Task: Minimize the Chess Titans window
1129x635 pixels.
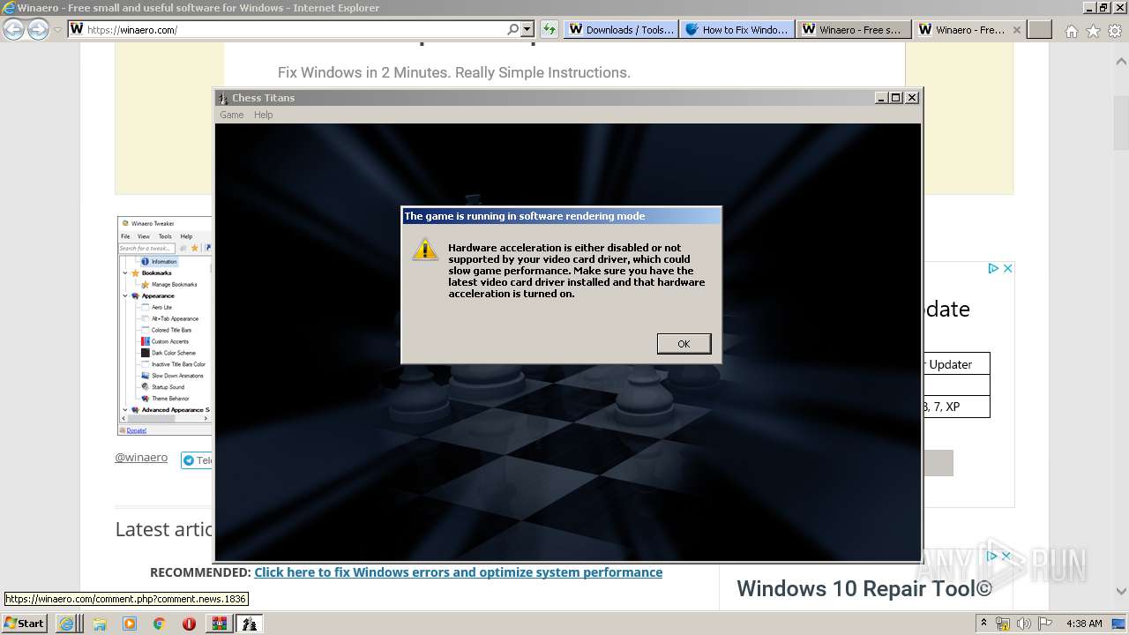Action: (x=881, y=98)
